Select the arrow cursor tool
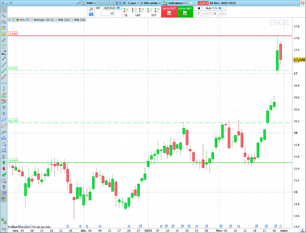The height and width of the screenshot is (233, 306). (x=4, y=10)
